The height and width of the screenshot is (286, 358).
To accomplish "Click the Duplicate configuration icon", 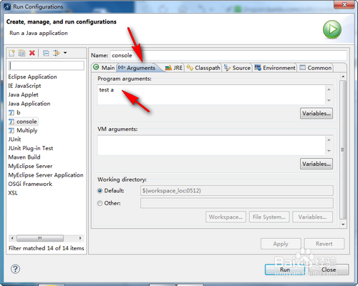I will coord(22,53).
